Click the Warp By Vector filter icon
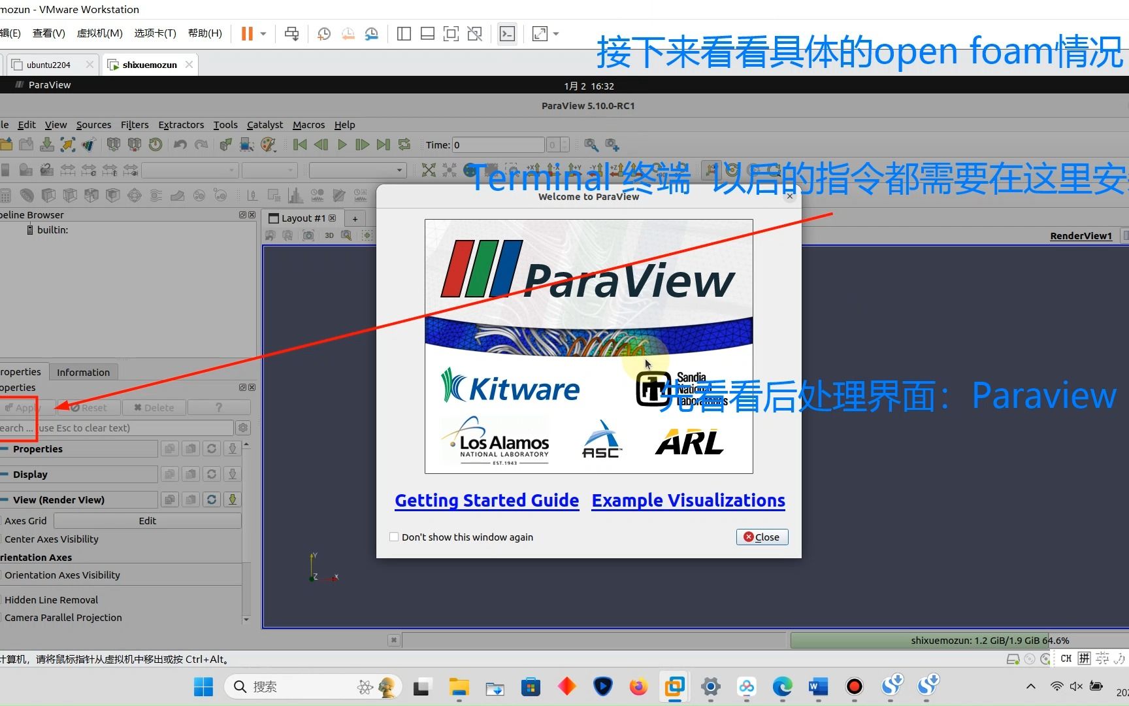Image resolution: width=1129 pixels, height=706 pixels. [178, 195]
